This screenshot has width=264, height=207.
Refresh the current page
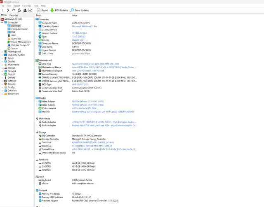(19, 10)
